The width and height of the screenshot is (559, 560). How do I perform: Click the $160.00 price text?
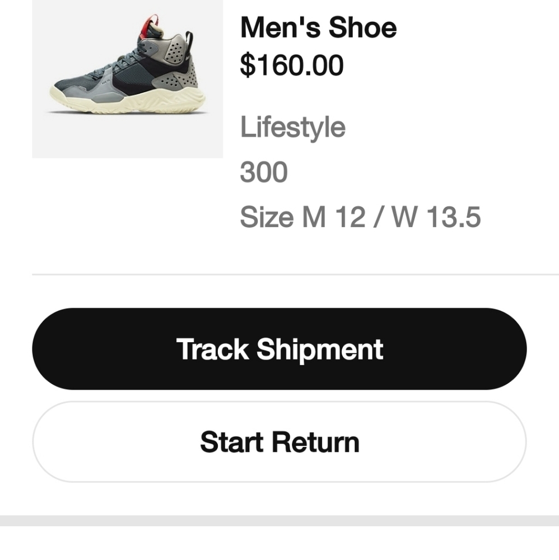pos(292,65)
